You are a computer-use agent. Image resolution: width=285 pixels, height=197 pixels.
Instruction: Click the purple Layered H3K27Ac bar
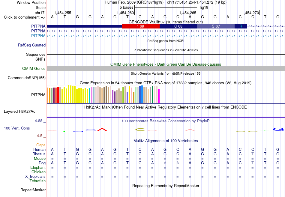click(166, 118)
